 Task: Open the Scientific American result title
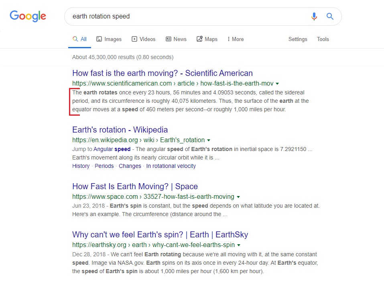click(x=163, y=73)
